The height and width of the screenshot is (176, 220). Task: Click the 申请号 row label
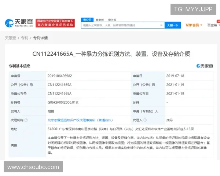coord(15,76)
